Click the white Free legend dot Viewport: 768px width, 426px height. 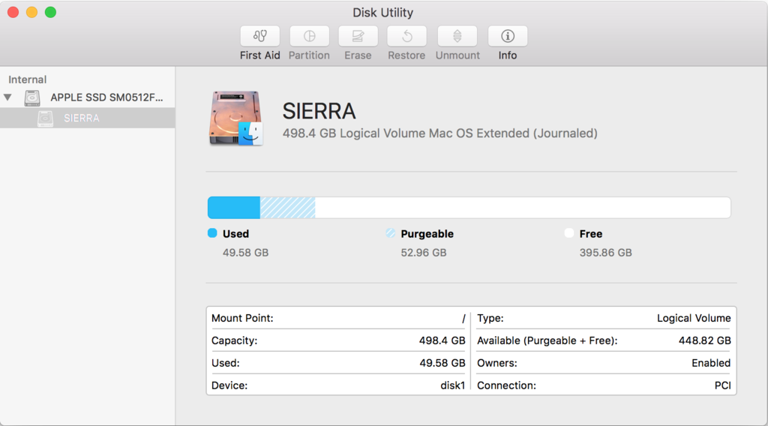[x=568, y=233]
